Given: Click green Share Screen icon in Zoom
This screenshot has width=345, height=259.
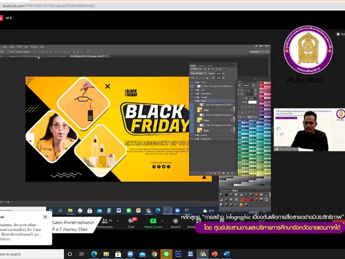Looking at the screenshot, I should pyautogui.click(x=153, y=221).
